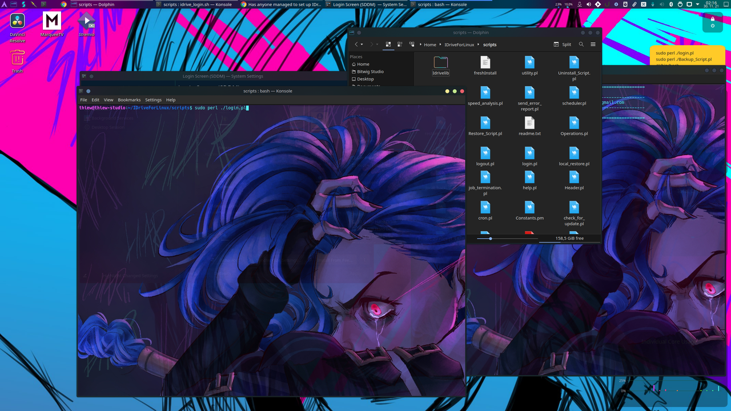Select Operations.pl file in Dolphin
This screenshot has height=411, width=731.
574,127
